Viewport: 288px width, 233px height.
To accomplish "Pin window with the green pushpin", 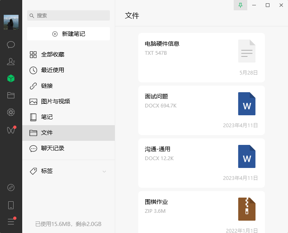I will click(240, 5).
